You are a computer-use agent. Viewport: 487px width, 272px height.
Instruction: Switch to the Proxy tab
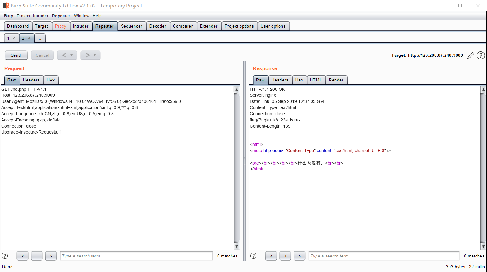(61, 26)
